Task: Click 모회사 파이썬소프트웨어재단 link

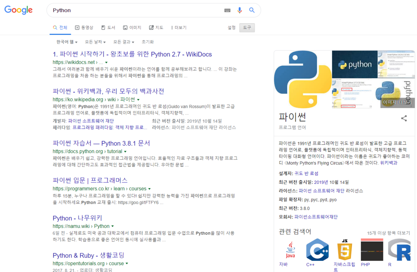Action: pos(316,217)
